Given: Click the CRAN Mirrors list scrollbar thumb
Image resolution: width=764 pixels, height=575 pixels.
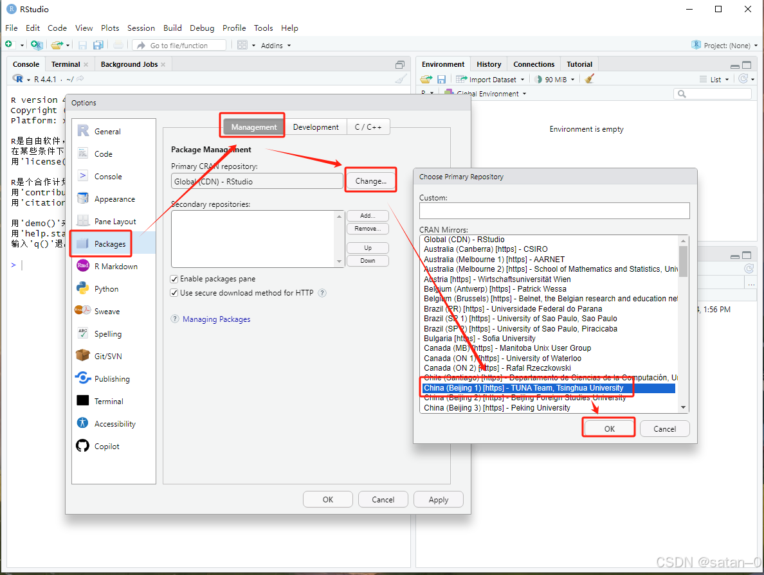Looking at the screenshot, I should point(683,261).
